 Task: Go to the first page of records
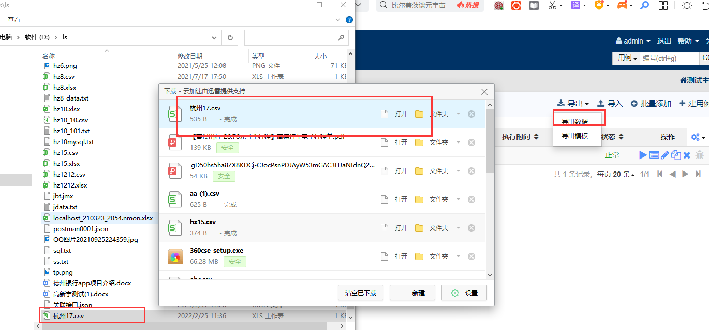click(660, 174)
